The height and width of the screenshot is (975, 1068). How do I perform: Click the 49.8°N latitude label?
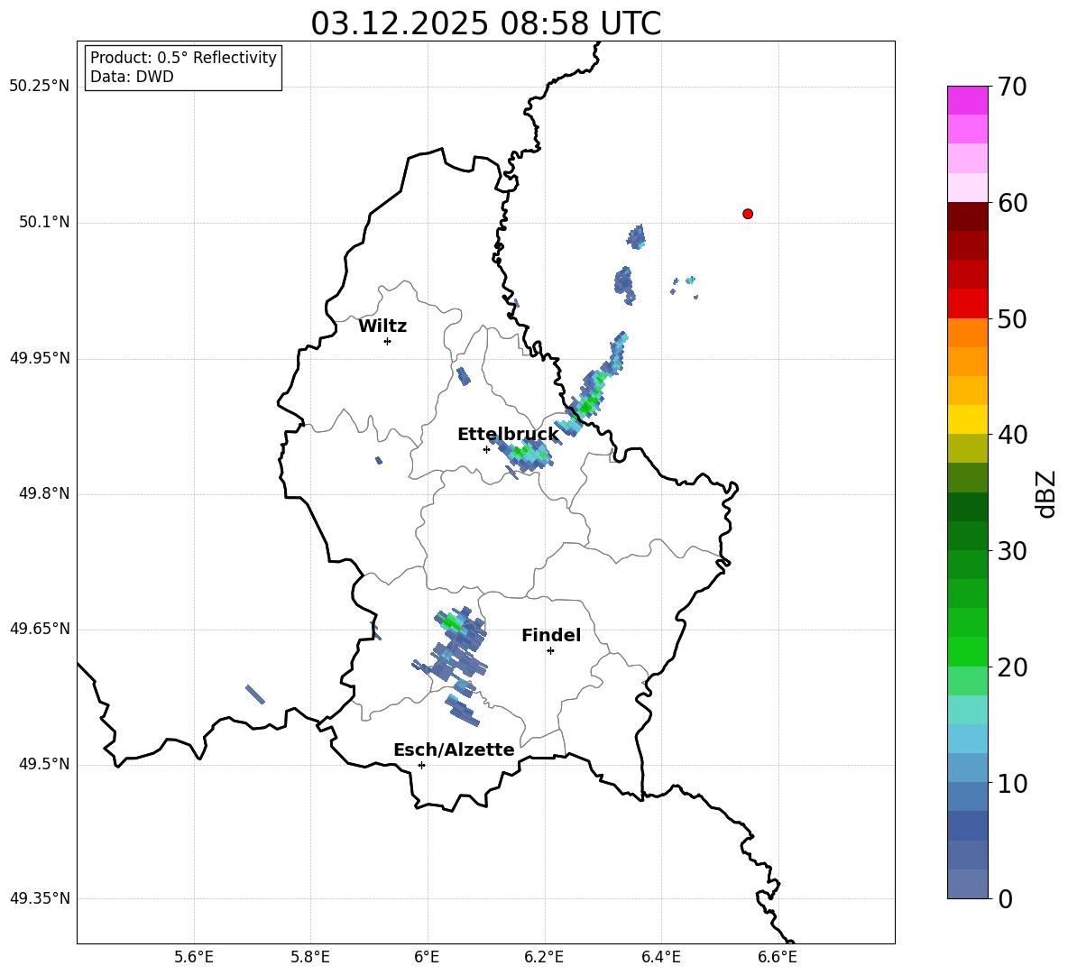click(44, 493)
